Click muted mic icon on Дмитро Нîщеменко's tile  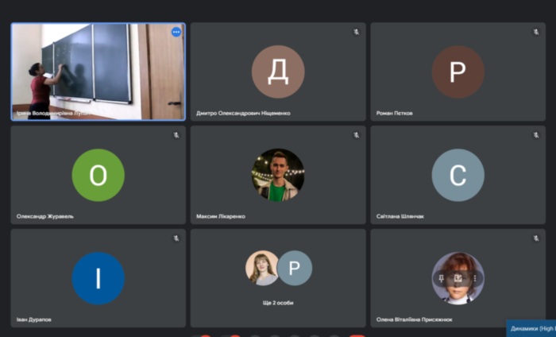(357, 32)
